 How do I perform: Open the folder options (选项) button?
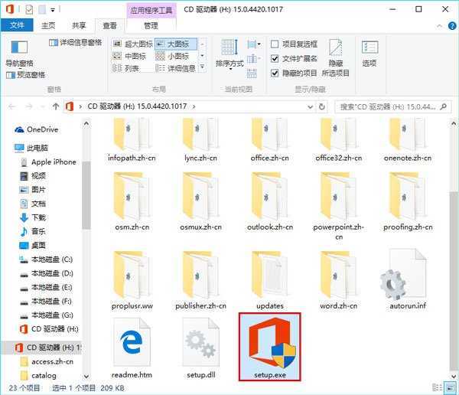point(369,54)
